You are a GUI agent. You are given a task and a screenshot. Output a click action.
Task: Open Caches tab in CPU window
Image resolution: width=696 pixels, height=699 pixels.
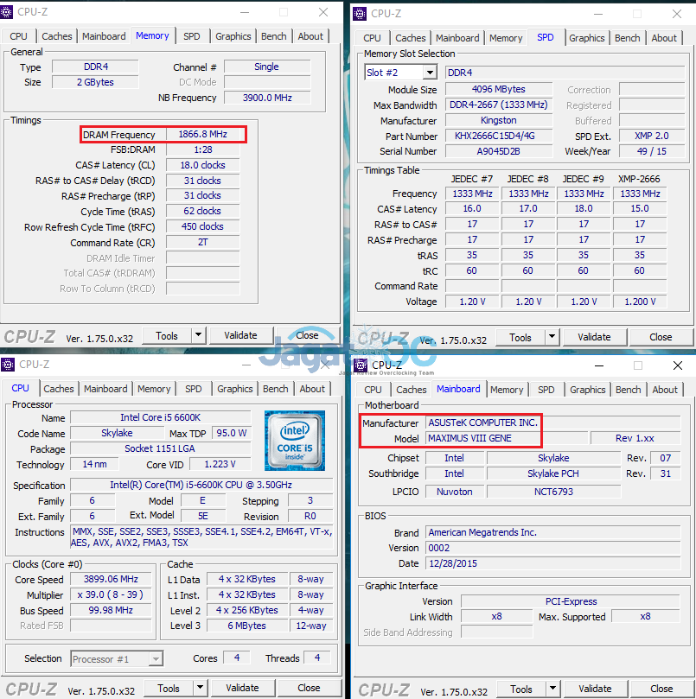click(x=59, y=389)
